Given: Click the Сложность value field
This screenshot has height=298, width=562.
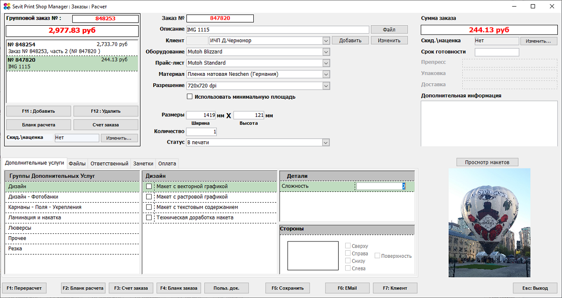Looking at the screenshot, I should [381, 186].
